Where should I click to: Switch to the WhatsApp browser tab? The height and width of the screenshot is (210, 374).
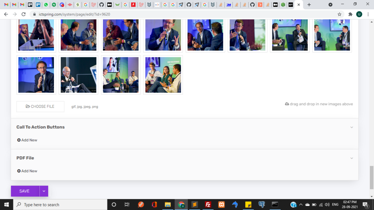[x=46, y=5]
